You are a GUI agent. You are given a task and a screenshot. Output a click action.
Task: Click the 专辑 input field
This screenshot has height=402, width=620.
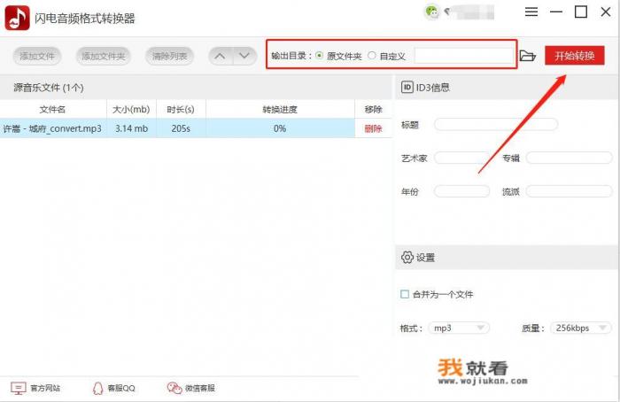(569, 158)
